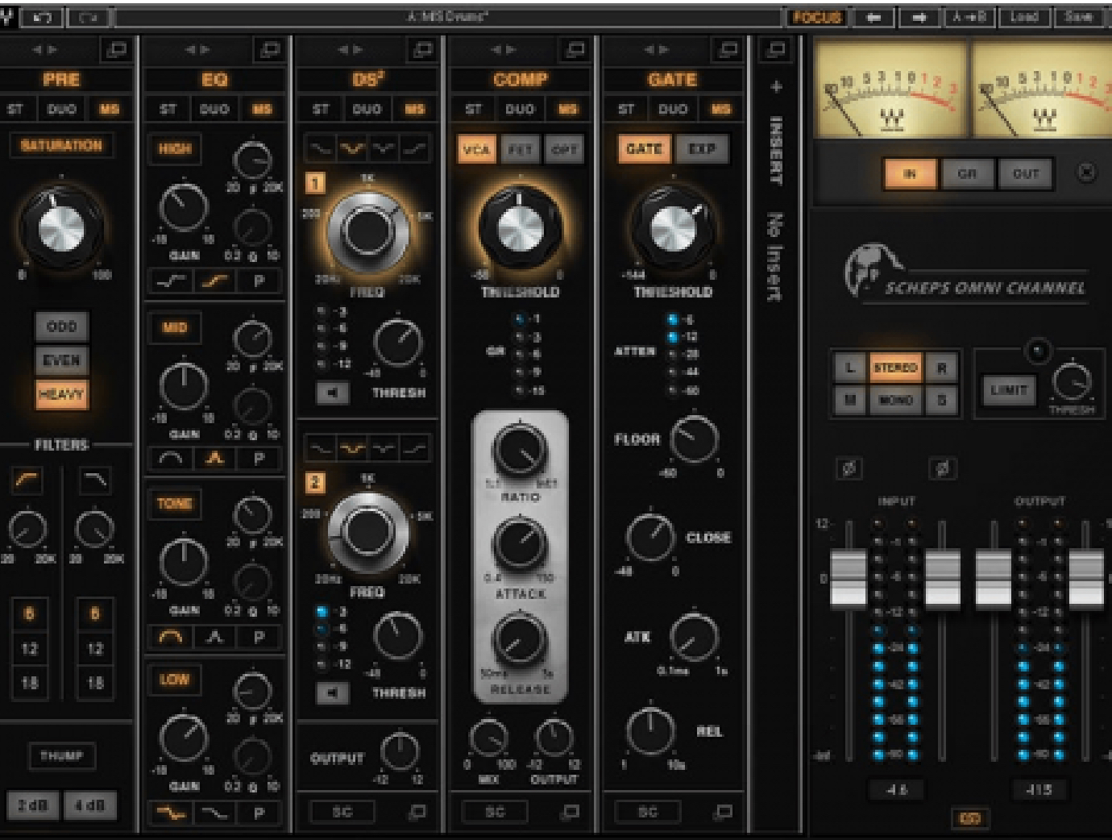This screenshot has width=1112, height=840.
Task: Enable the LOW EQ band
Action: 175,680
